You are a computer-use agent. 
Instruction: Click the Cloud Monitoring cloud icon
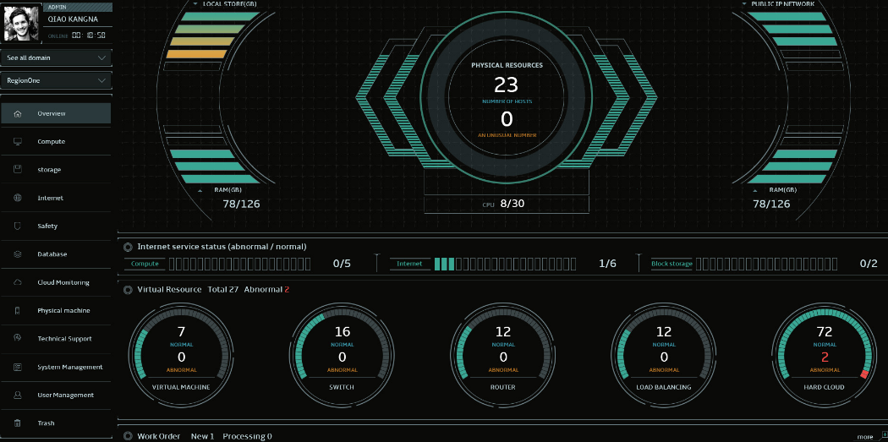click(x=18, y=282)
